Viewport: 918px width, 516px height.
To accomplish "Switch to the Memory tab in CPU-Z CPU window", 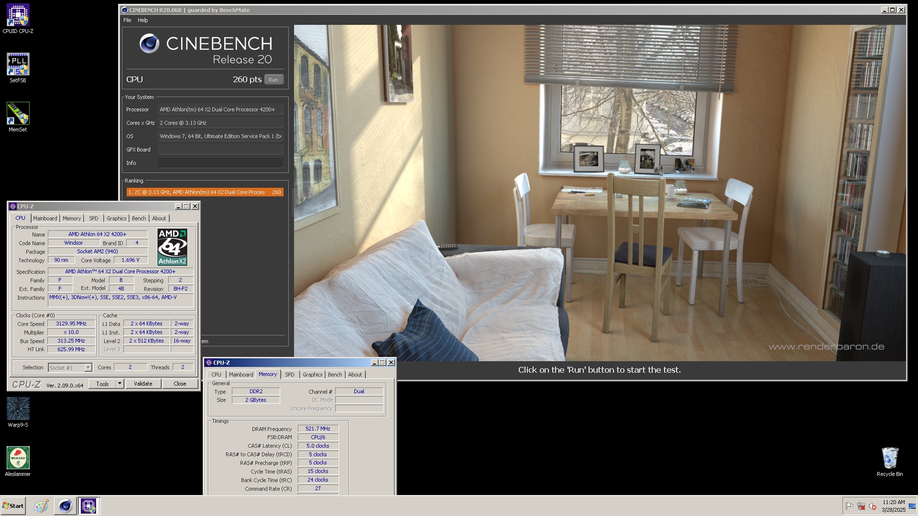I will [72, 218].
